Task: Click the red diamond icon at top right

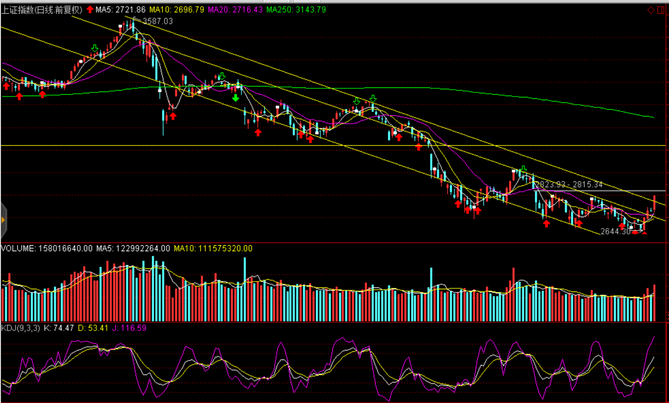Action: point(651,10)
